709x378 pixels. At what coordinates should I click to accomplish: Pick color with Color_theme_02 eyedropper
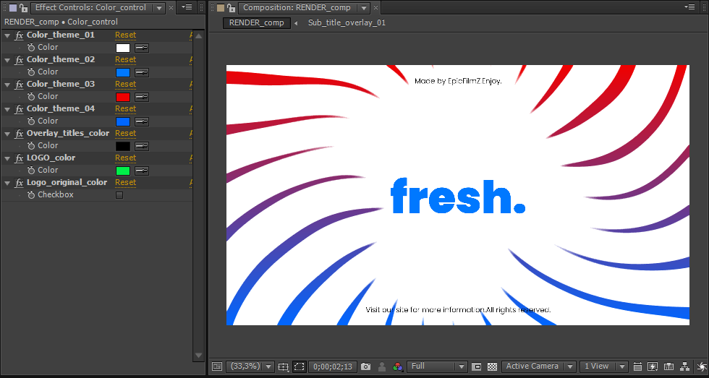click(x=142, y=72)
